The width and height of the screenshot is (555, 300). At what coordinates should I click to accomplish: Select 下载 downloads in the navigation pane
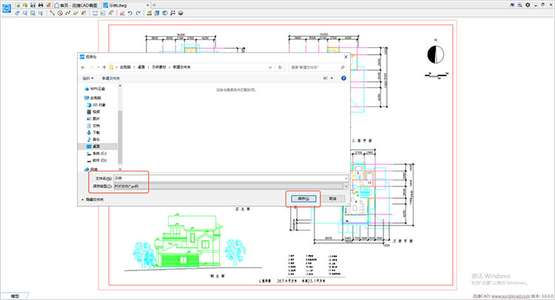click(x=93, y=132)
